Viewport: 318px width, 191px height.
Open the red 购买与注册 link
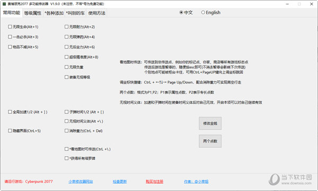coord(155,182)
